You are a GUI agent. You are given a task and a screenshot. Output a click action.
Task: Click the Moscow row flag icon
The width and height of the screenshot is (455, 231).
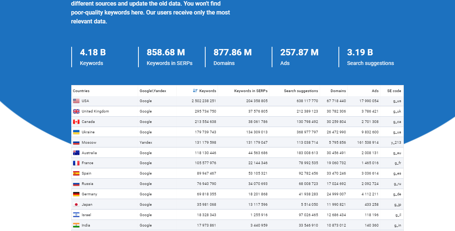76,143
